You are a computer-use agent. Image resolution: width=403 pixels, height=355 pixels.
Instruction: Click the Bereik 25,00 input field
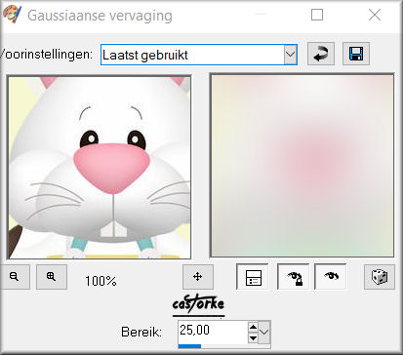(x=213, y=332)
